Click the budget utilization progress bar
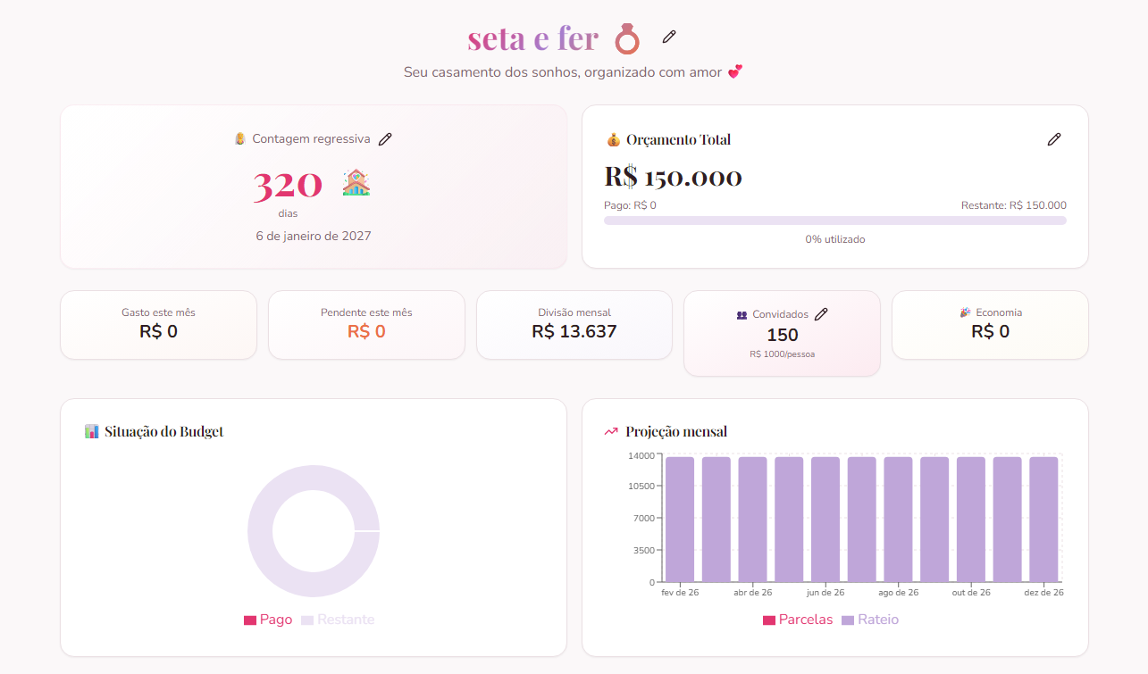Viewport: 1148px width, 674px height. click(x=835, y=220)
